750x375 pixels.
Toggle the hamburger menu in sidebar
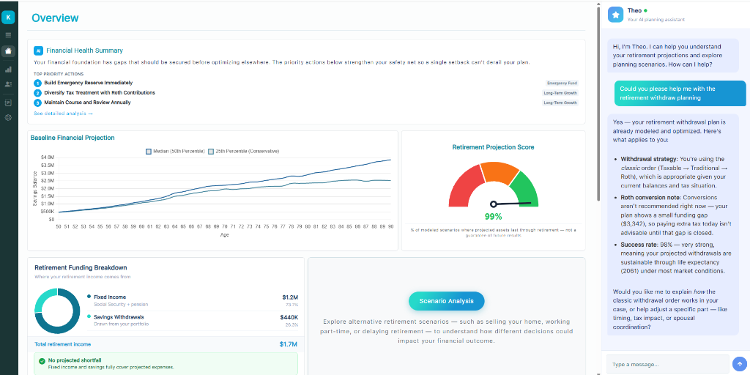[8, 35]
